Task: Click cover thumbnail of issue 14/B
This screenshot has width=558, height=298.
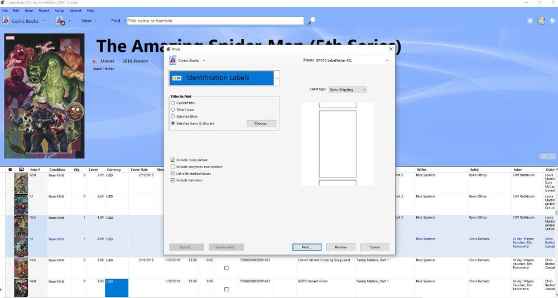Action: [21, 289]
